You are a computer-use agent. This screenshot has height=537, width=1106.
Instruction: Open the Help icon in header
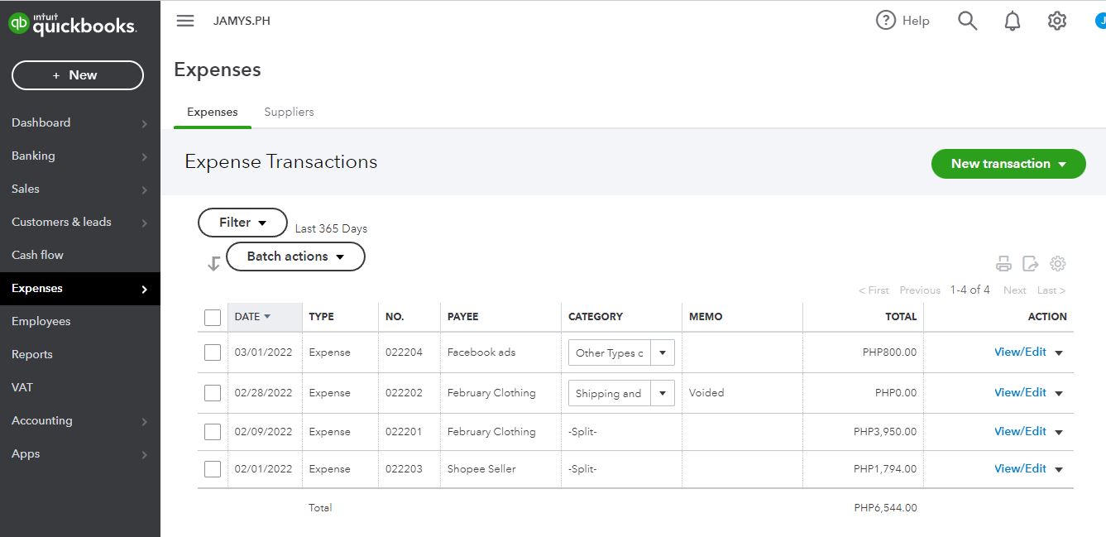coord(886,21)
